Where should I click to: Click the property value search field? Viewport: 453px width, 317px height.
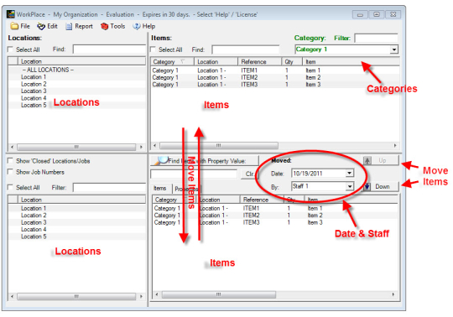[x=194, y=174]
